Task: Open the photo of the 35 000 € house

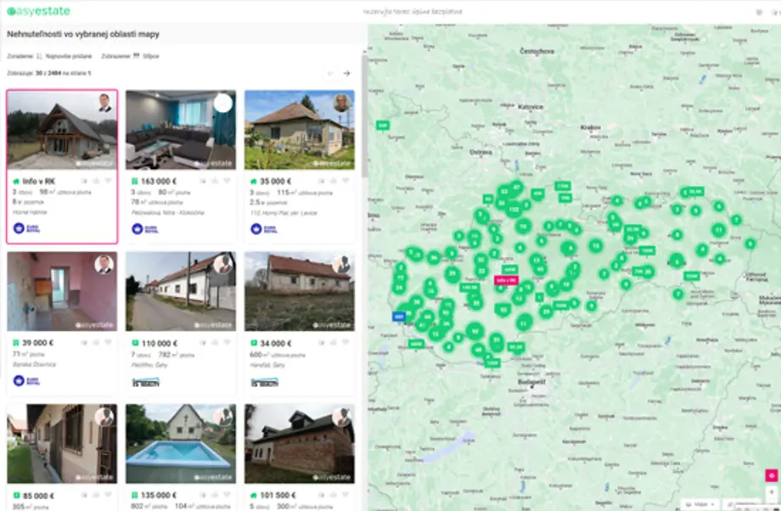Action: pos(300,130)
